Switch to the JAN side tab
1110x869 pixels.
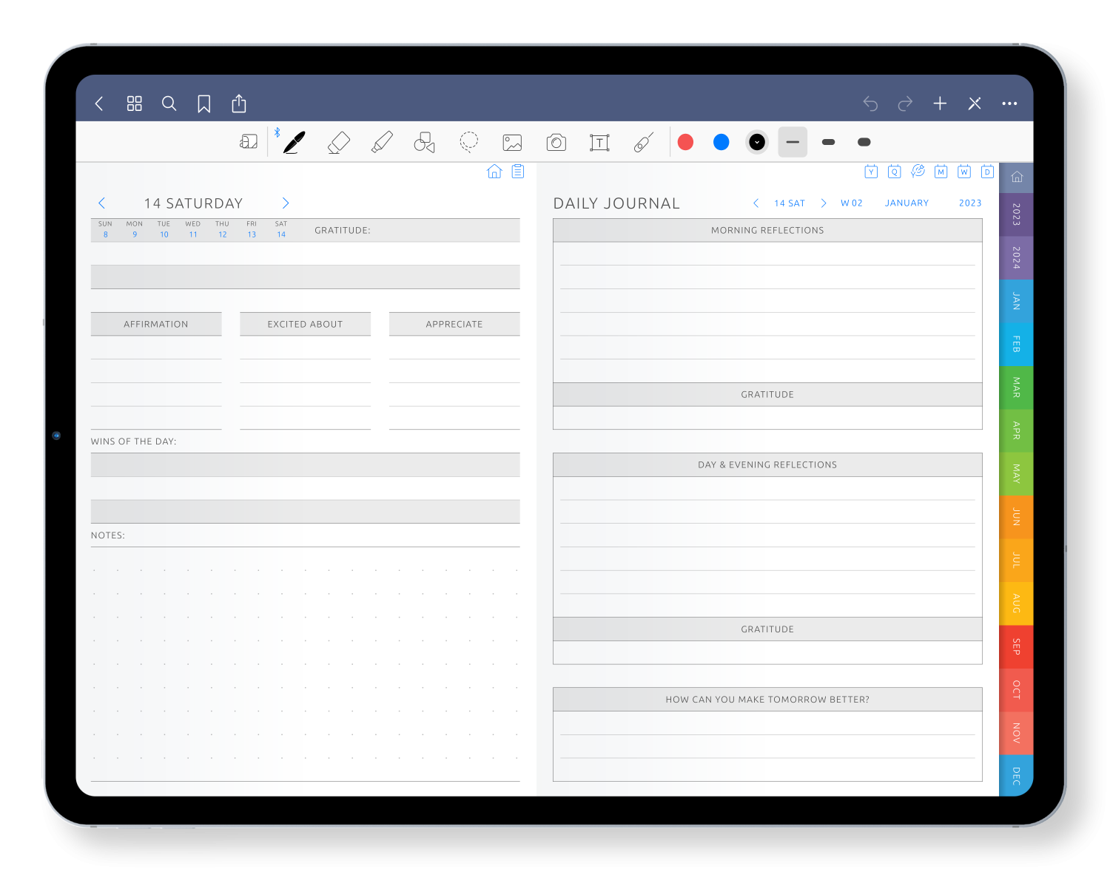click(x=1016, y=301)
